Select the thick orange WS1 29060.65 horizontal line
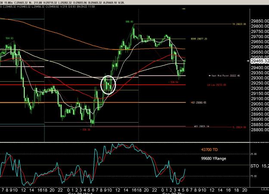 tap(93, 102)
